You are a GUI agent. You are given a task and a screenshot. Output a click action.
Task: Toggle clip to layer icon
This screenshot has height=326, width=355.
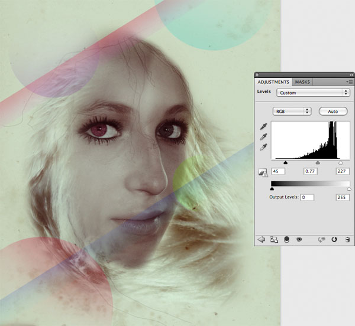[x=286, y=239]
